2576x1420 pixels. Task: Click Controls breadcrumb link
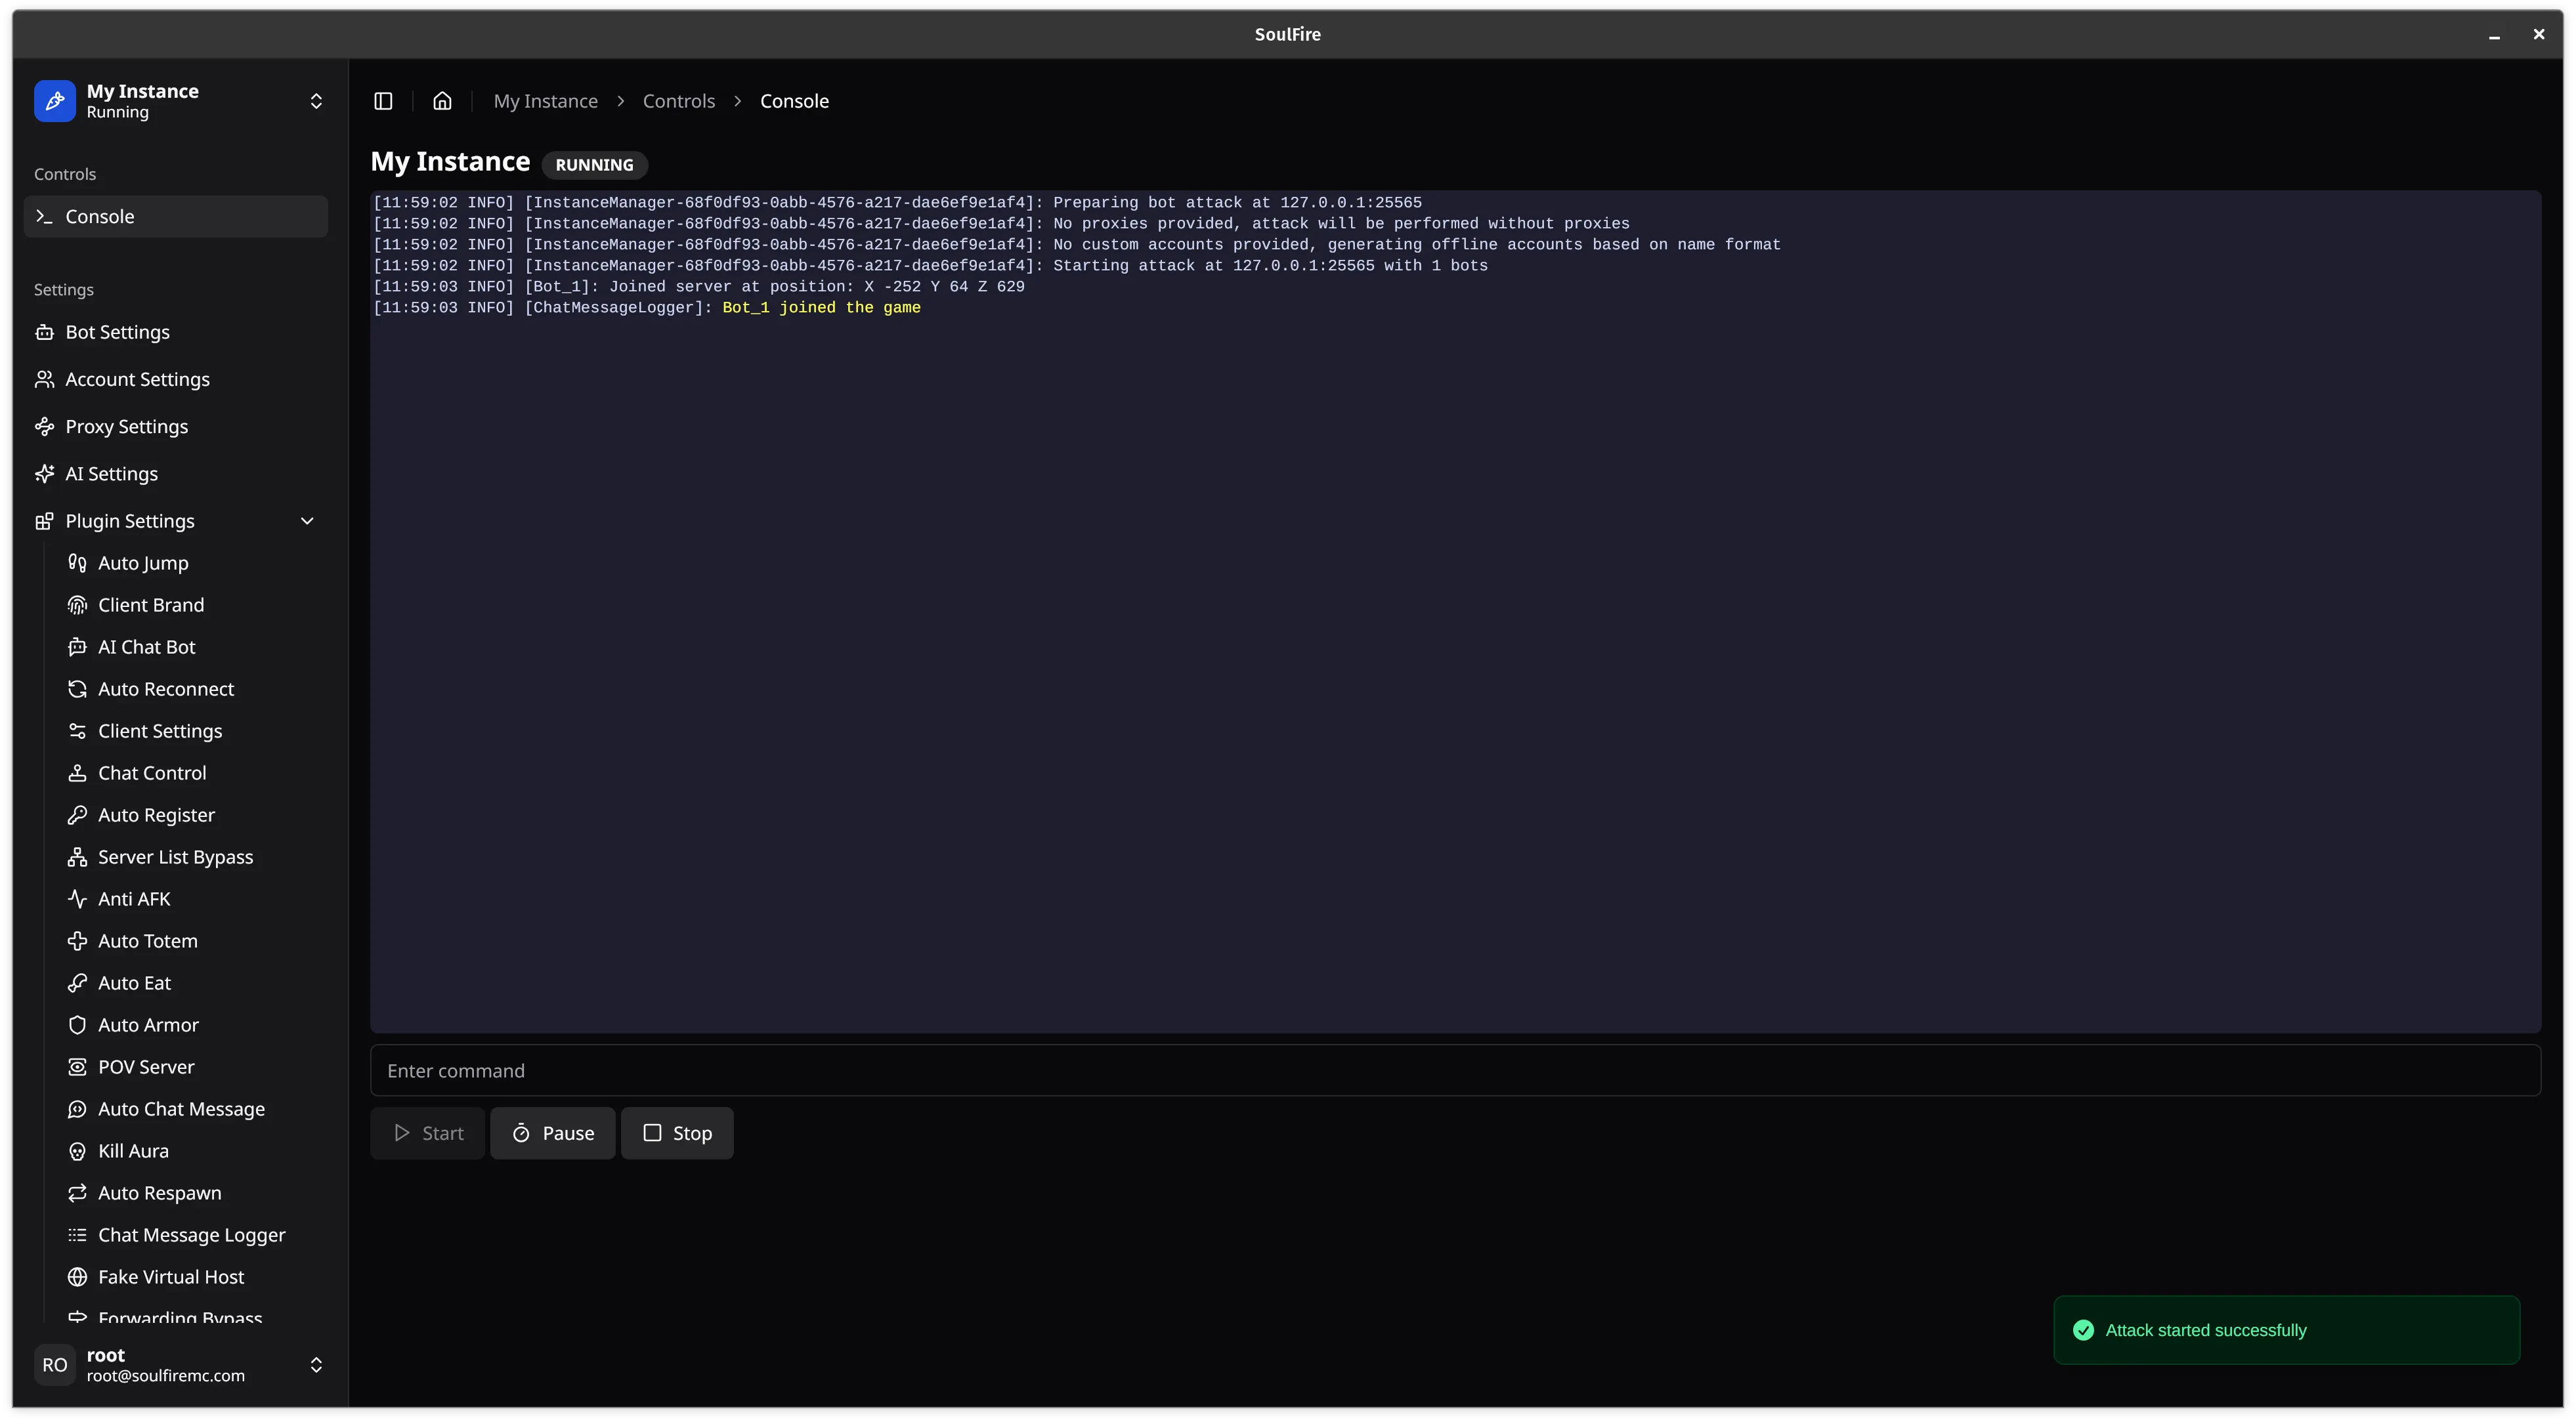678,101
